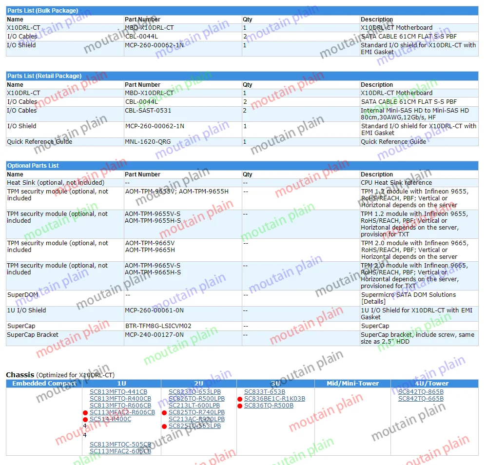The width and height of the screenshot is (487, 465).
Task: Select part number 'MCP-240-00127-0N'
Action: pos(154,334)
